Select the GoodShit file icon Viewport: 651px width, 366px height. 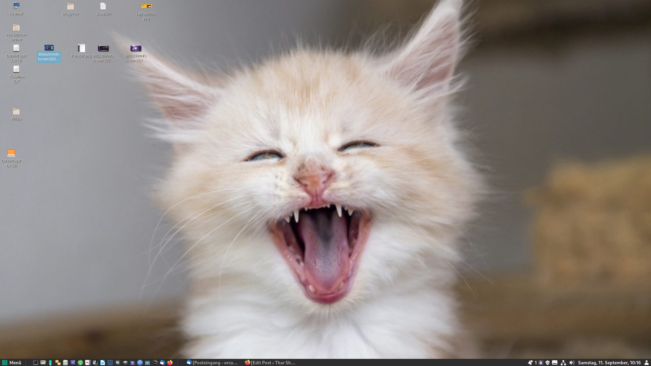click(x=103, y=9)
